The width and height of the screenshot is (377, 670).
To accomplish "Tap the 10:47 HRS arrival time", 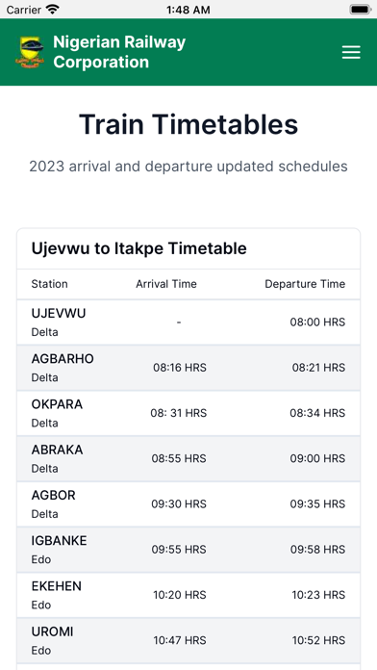I will point(180,640).
